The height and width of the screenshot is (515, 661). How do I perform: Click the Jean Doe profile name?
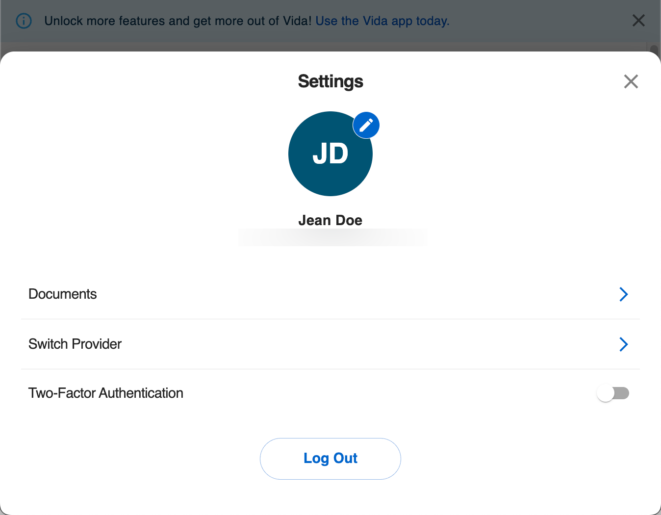click(330, 220)
